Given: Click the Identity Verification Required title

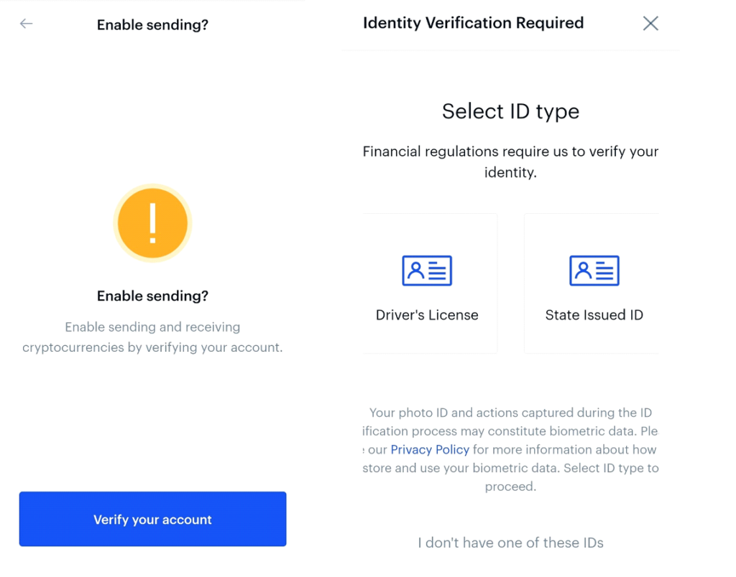Looking at the screenshot, I should [473, 22].
